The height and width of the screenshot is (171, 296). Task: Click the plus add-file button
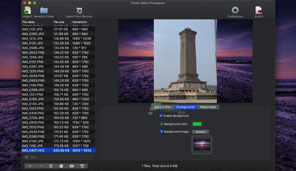tap(30, 166)
